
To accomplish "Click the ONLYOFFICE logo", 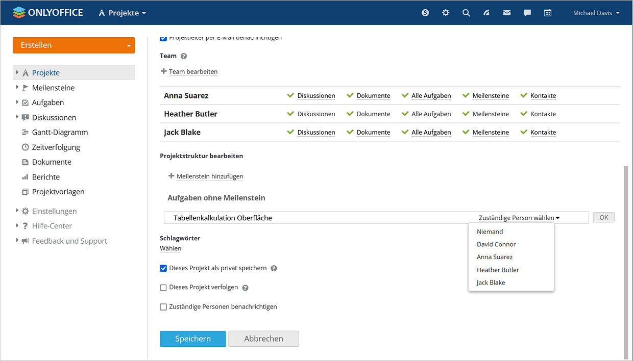I will tap(47, 13).
